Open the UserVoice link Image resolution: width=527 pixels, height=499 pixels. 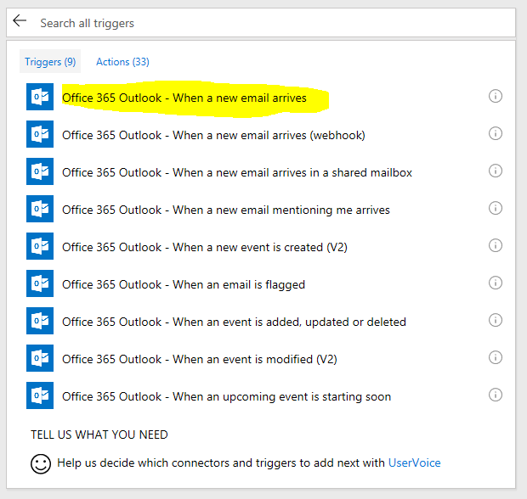pyautogui.click(x=414, y=463)
